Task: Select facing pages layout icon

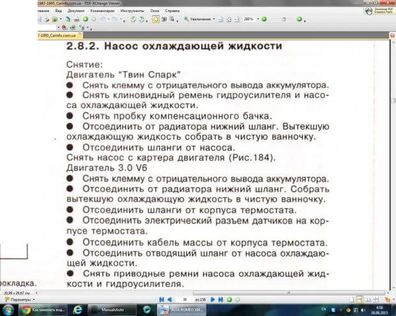Action: (368, 300)
